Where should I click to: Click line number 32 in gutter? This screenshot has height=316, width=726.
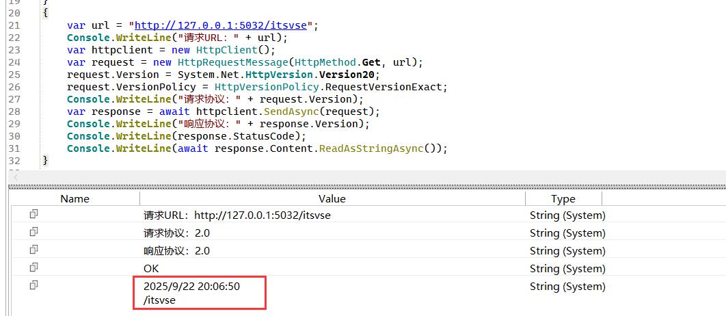pyautogui.click(x=14, y=161)
